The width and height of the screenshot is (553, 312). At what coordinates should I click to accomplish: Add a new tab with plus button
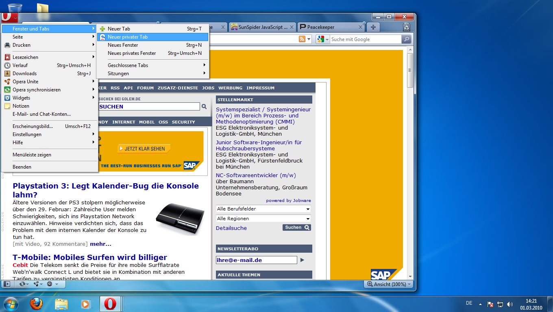pos(373,27)
